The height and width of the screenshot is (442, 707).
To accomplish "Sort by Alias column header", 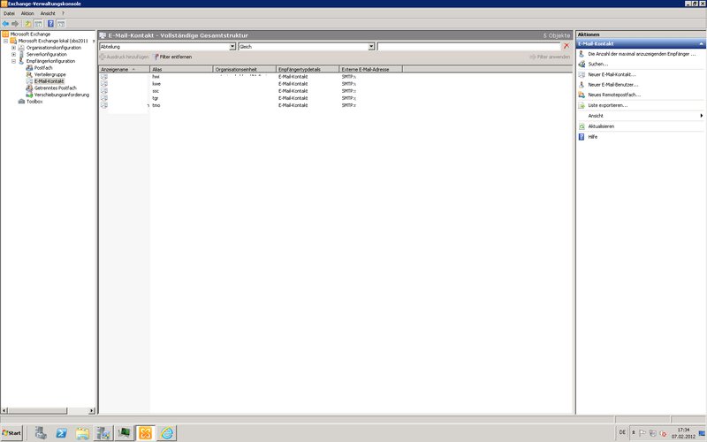I will coord(181,70).
